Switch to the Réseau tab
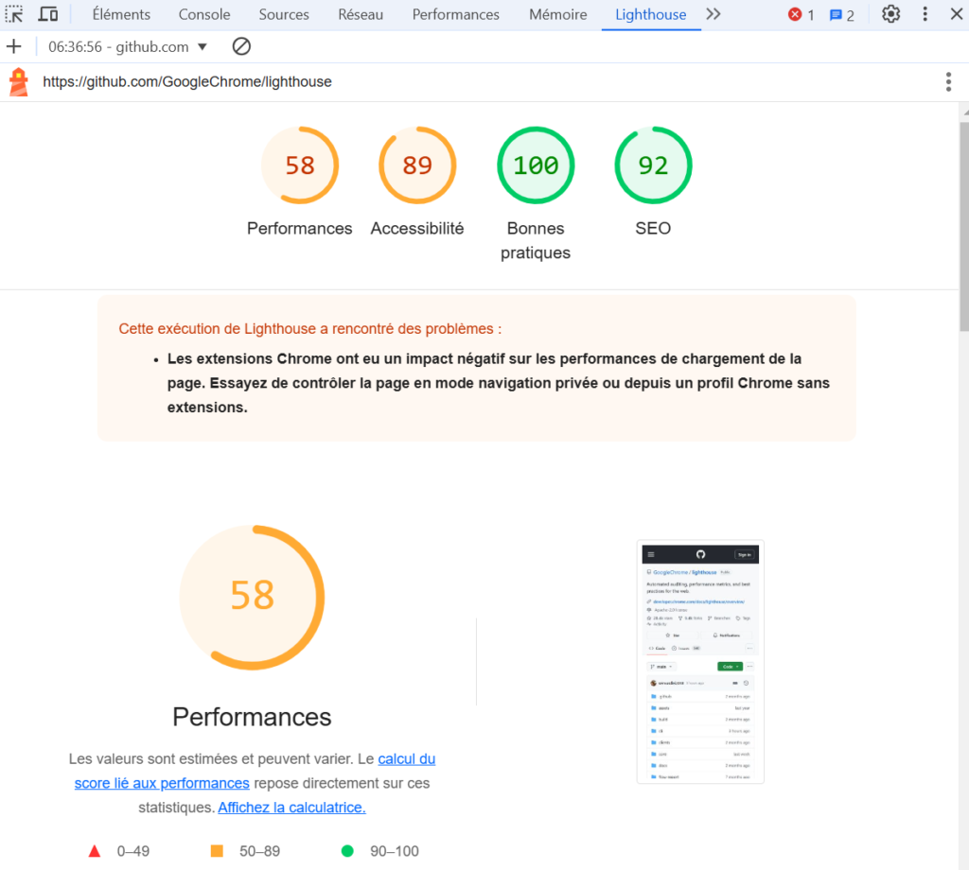 pyautogui.click(x=361, y=14)
